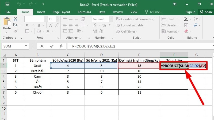Open the font size dropdown
Screen dimensions: 214x120
(x=58, y=19)
